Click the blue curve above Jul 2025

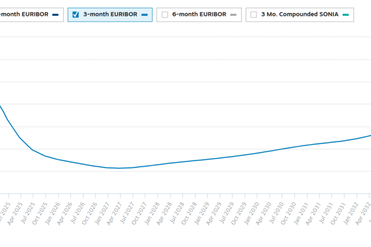point(32,150)
